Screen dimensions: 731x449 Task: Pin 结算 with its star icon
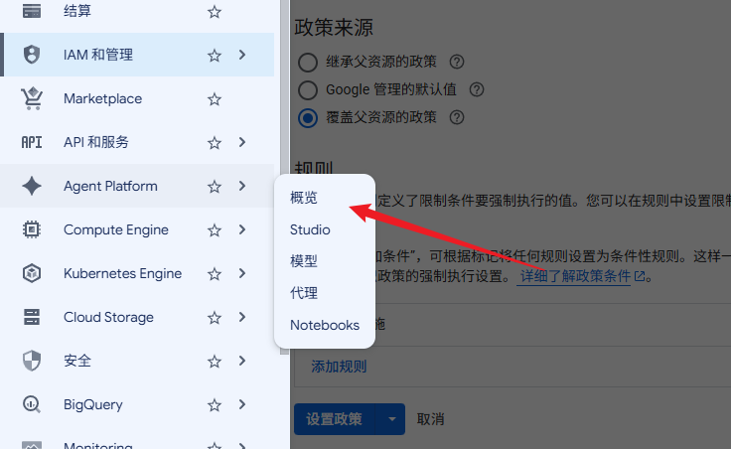click(x=215, y=12)
